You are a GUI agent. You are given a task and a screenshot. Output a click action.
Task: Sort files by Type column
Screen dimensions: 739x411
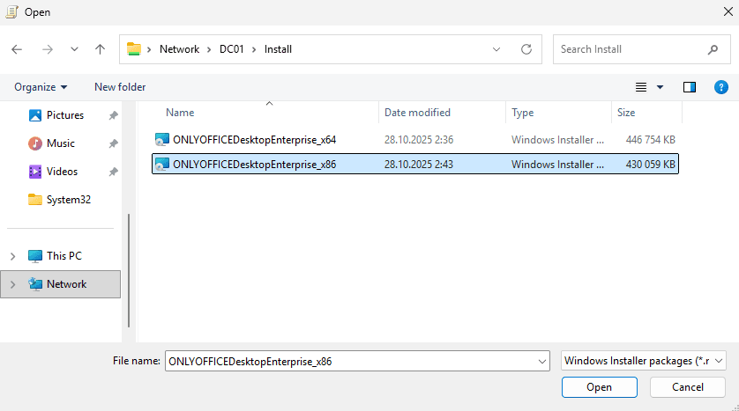pyautogui.click(x=523, y=113)
